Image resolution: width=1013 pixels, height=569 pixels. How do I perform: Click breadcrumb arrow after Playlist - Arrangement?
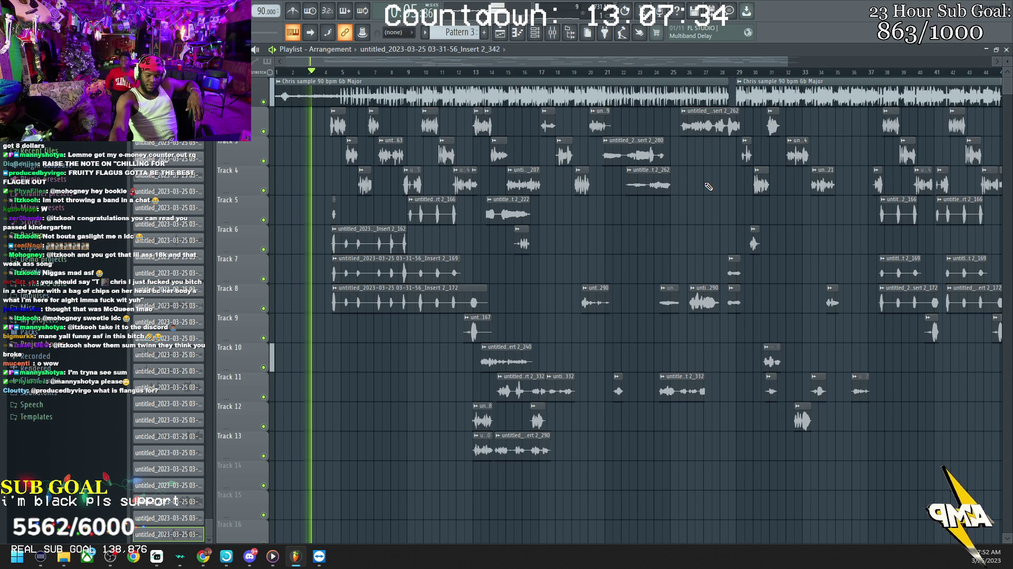(x=356, y=49)
